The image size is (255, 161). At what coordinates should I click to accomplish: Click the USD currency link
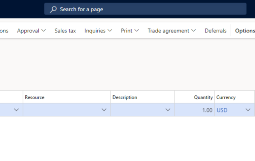click(222, 110)
